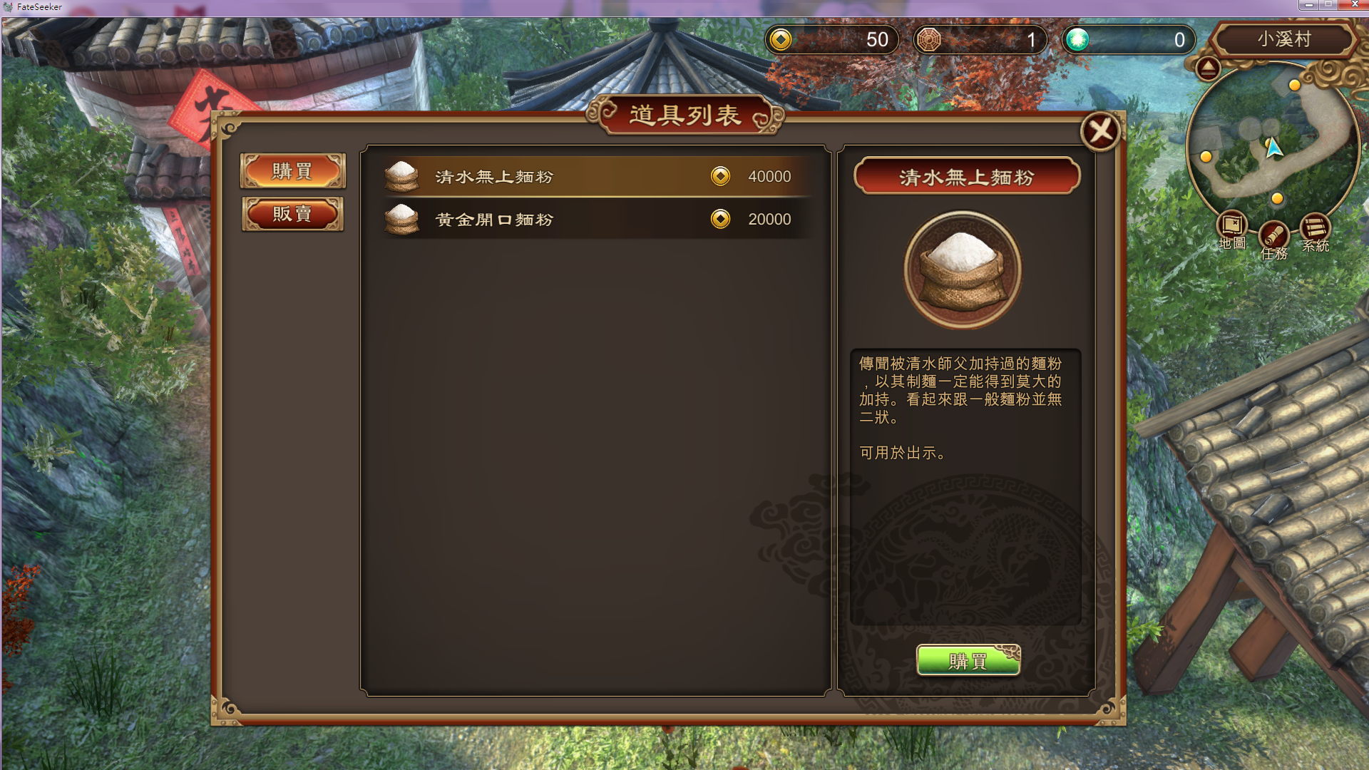Close the 道具列表 shop window
Image resolution: width=1369 pixels, height=770 pixels.
pyautogui.click(x=1101, y=131)
